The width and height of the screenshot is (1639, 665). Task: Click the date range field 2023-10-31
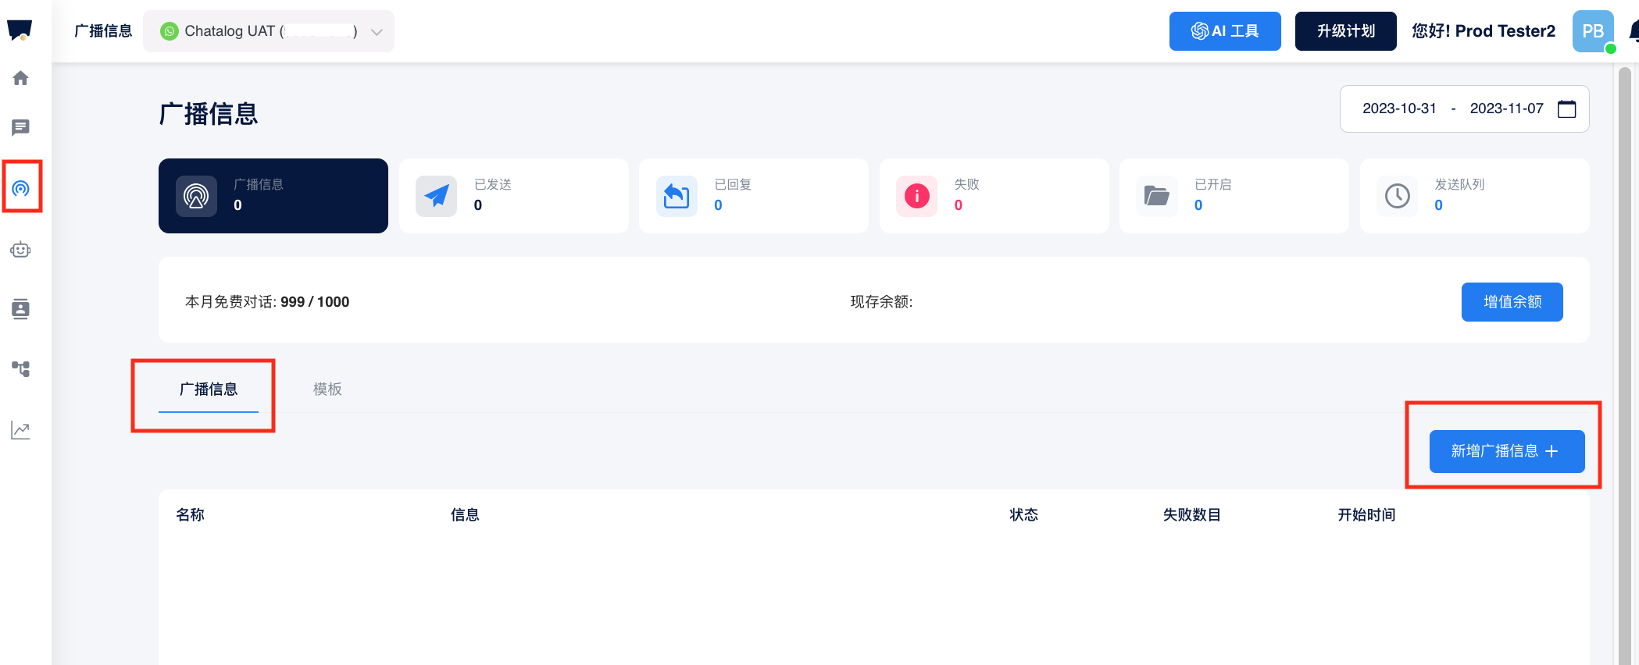(1399, 108)
